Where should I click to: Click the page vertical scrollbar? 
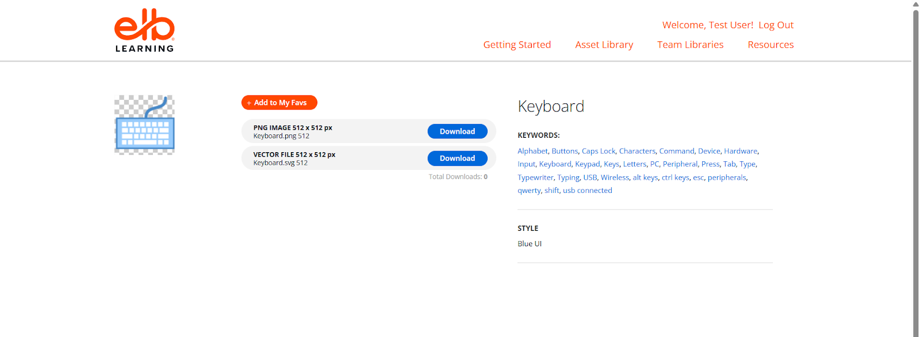coord(915,172)
